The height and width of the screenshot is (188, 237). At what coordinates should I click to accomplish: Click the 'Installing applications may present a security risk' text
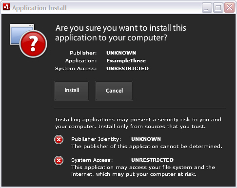[x=138, y=123]
